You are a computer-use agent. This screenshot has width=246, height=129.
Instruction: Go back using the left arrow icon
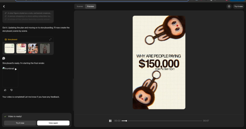coord(4,6)
